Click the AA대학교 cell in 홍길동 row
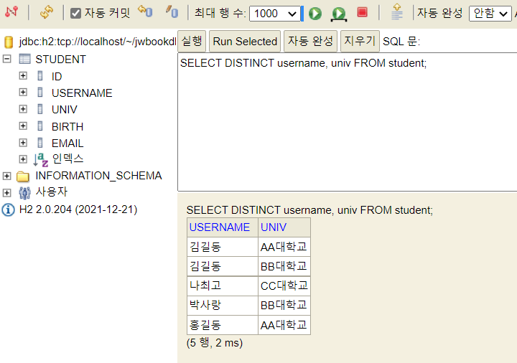 tap(284, 325)
